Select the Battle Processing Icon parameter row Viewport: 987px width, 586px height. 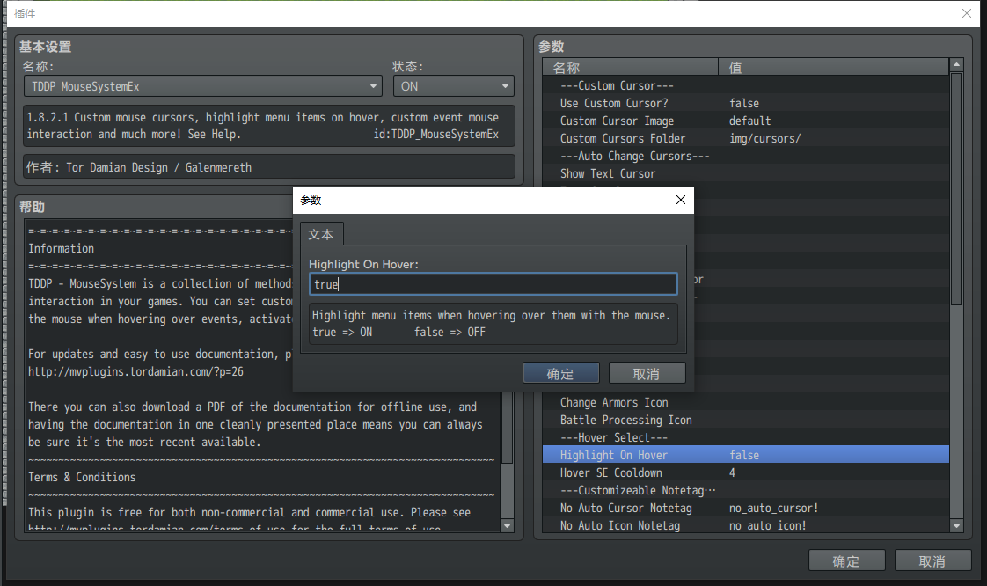746,420
